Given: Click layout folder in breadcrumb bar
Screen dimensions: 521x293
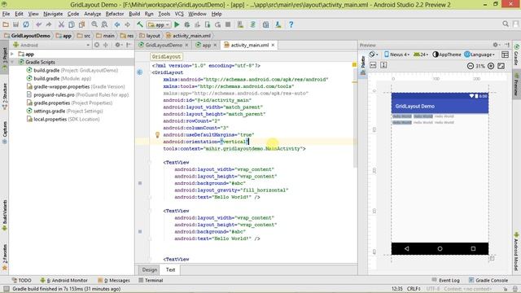Looking at the screenshot, I should pos(150,36).
